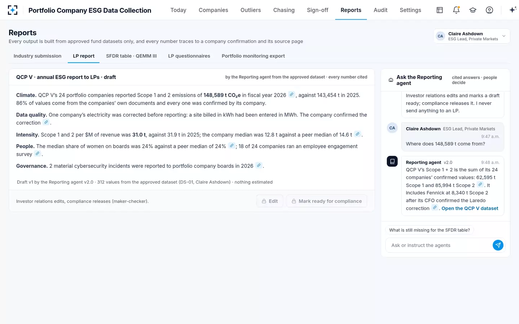The image size is (519, 324).
Task: Open the layout panel icon
Action: (x=440, y=10)
